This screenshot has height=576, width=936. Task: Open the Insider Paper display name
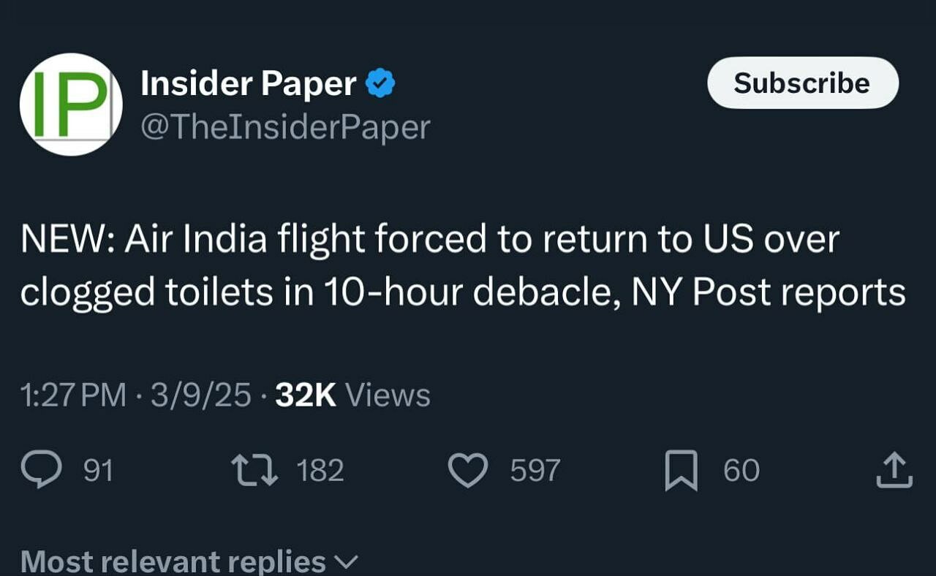249,84
